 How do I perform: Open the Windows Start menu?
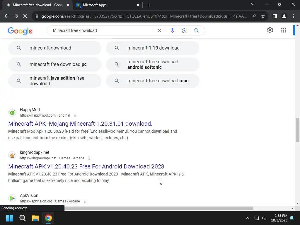click(9, 218)
